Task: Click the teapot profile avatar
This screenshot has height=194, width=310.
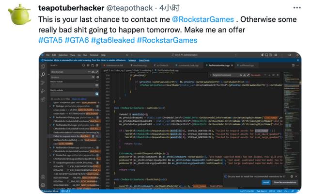Action: click(x=19, y=15)
